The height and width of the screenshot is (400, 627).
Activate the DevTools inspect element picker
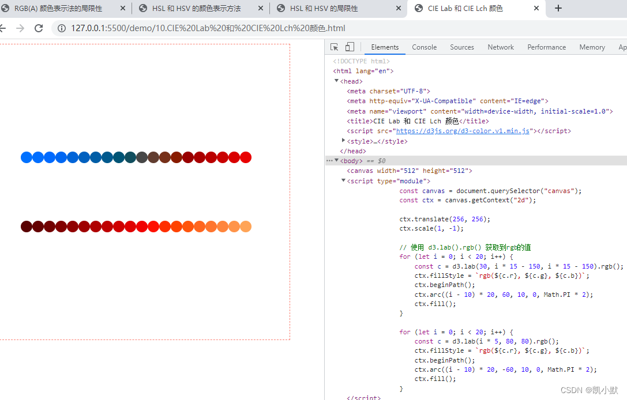[x=335, y=47]
